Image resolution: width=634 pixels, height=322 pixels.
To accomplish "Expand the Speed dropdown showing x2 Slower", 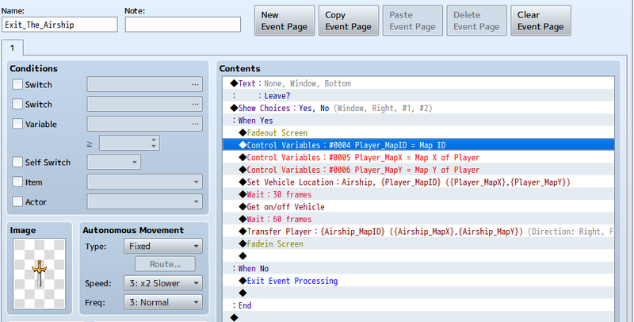I will [x=163, y=283].
